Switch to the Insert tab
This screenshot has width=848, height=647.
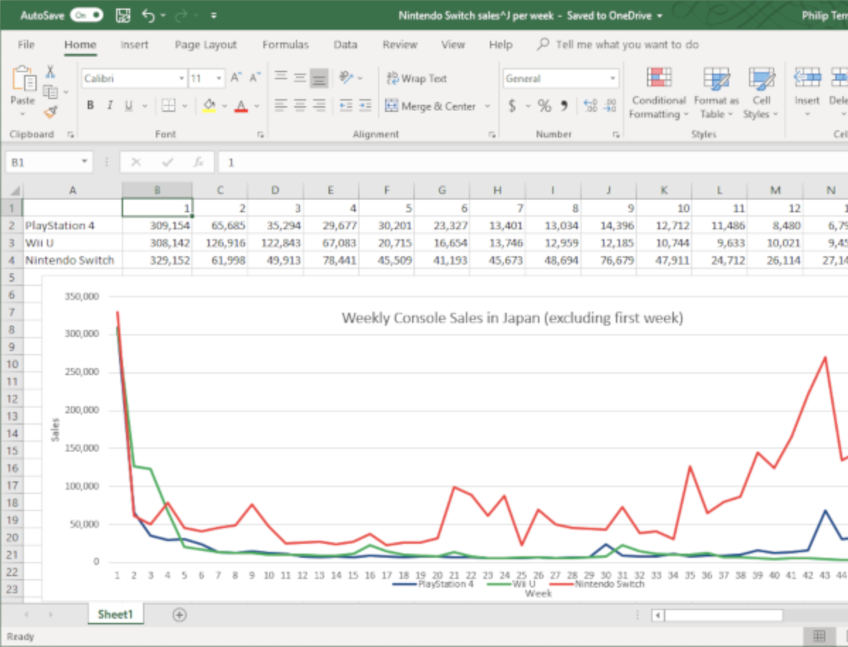[134, 45]
